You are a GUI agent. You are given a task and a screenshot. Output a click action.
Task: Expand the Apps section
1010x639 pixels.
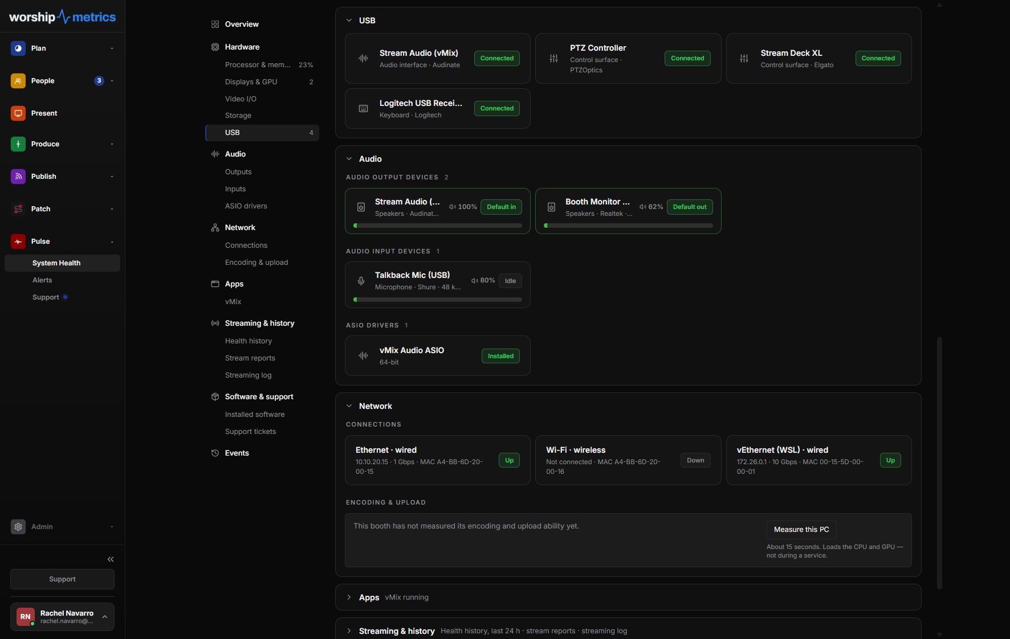(x=349, y=597)
